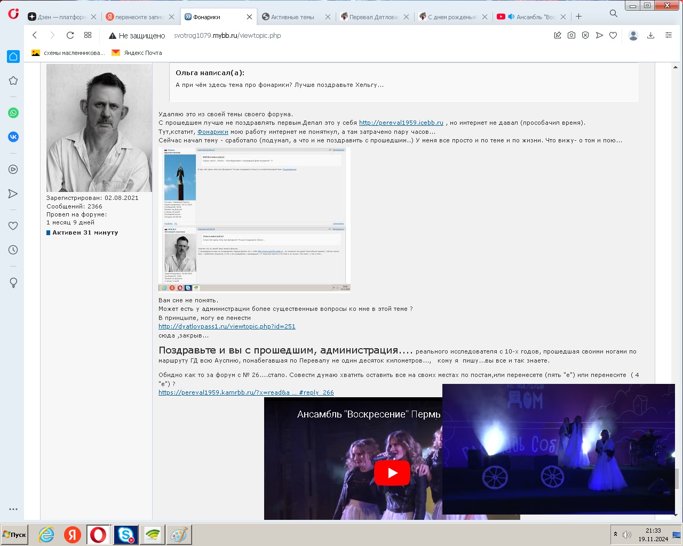This screenshot has height=546, width=683.
Task: Open the start page home icon in sidebar
Action: tap(13, 57)
